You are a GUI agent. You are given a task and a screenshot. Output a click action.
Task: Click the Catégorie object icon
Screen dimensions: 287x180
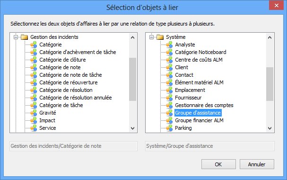(34, 45)
